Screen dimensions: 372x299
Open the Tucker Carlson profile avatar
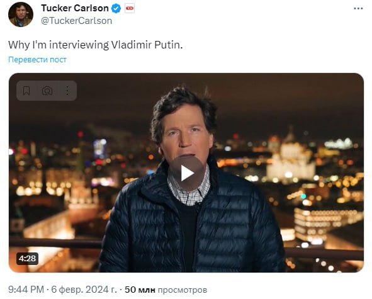tap(21, 14)
